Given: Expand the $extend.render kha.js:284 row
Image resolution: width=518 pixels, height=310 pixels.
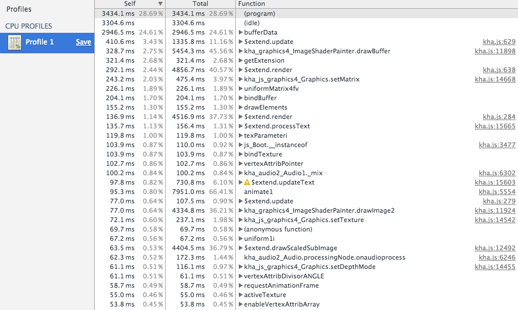Looking at the screenshot, I should [x=241, y=117].
